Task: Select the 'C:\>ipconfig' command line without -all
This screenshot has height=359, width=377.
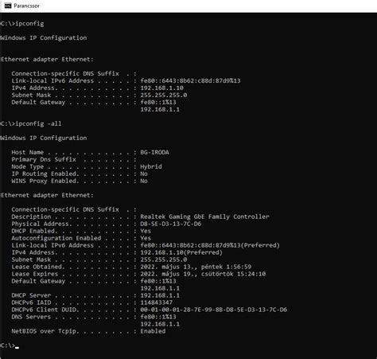Action: click(x=22, y=24)
